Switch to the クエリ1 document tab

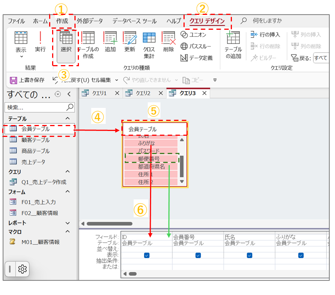pos(99,93)
